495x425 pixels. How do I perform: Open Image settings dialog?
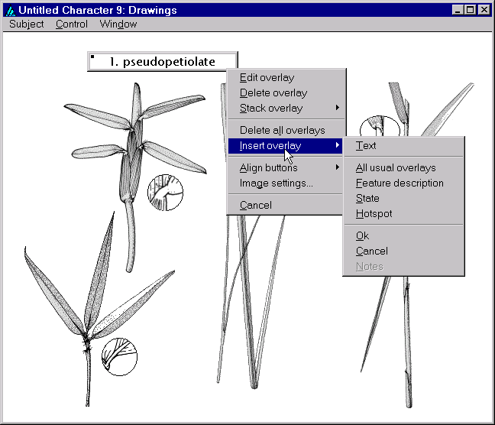click(x=276, y=183)
